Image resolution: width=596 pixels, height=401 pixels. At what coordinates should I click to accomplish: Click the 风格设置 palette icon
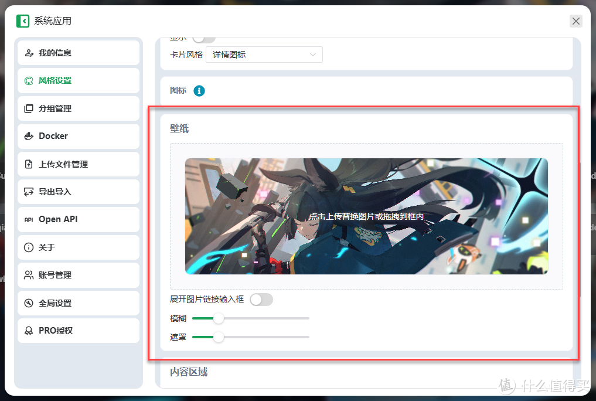click(29, 80)
